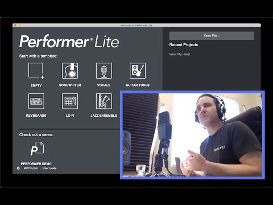Click the JAZZ ENSEMBLE label text
Viewport: 273px width, 205px height.
104,116
